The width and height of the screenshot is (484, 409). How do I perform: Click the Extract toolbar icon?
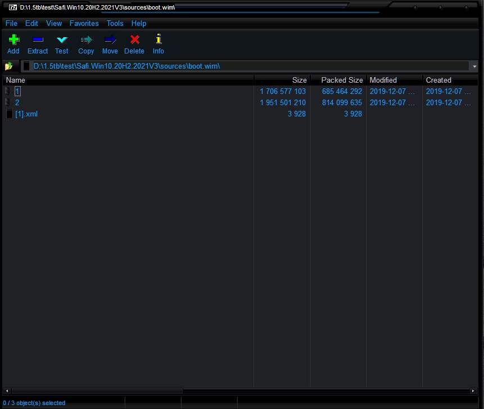38,39
